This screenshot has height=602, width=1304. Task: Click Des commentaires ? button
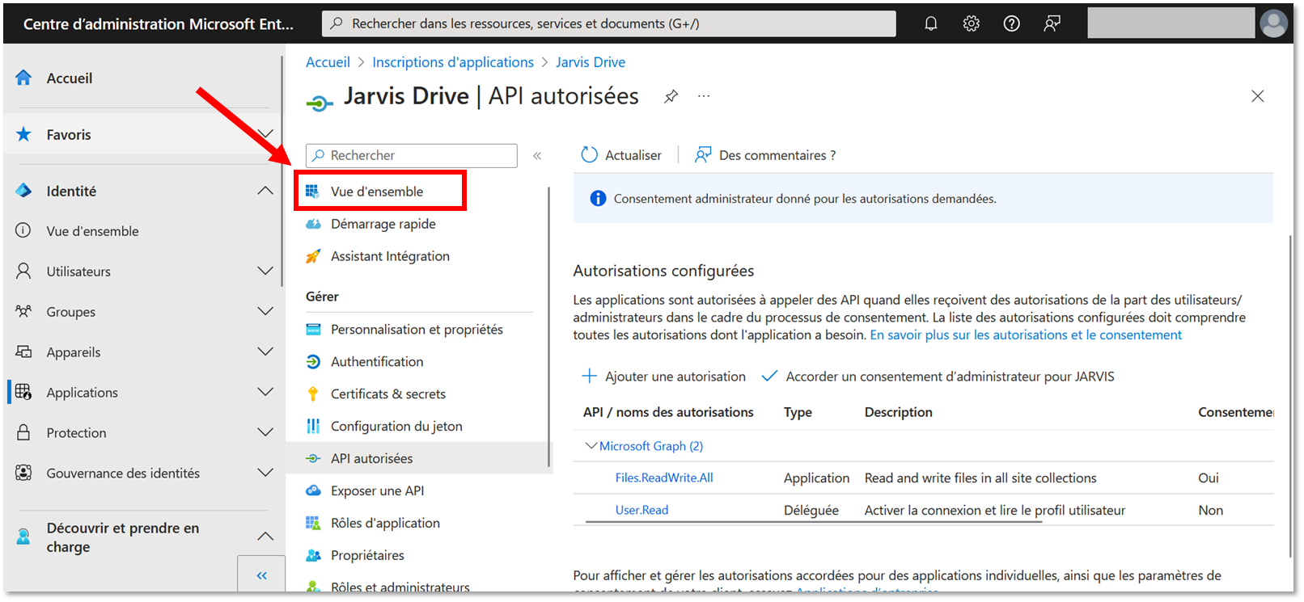point(765,155)
